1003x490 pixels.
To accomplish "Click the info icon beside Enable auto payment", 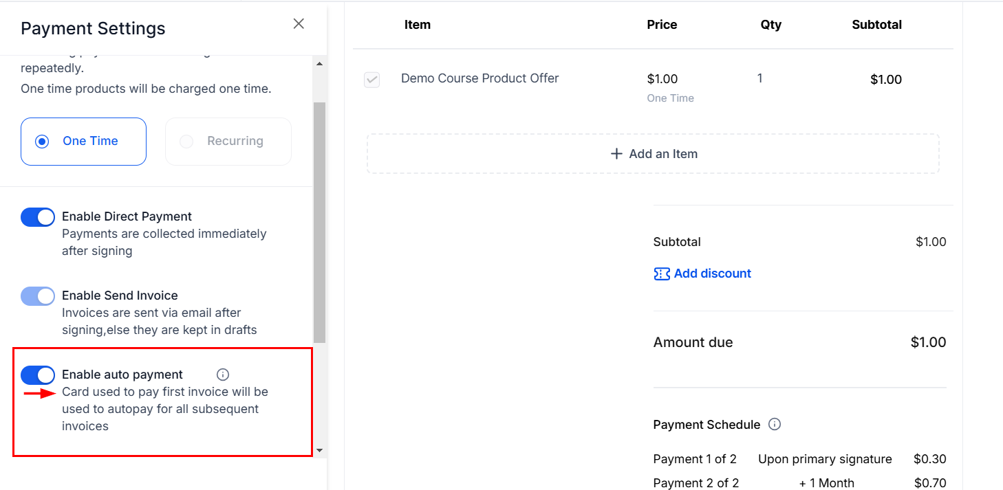I will point(223,375).
